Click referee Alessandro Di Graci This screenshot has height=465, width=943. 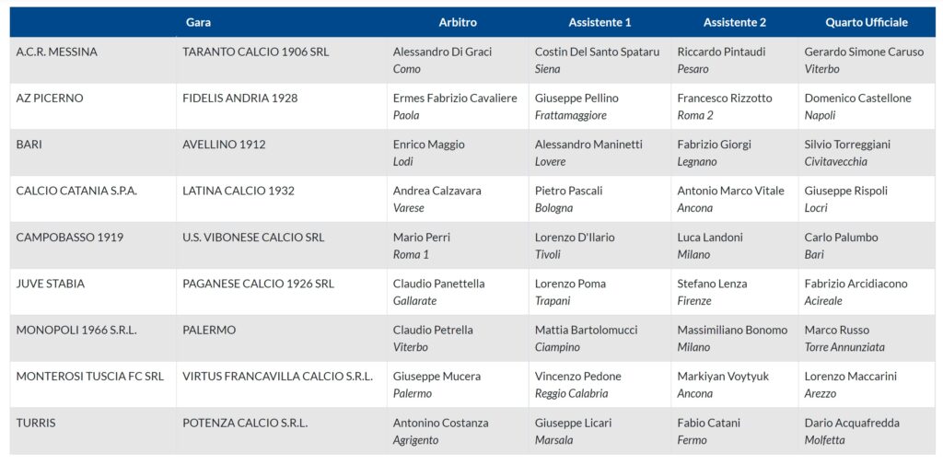[x=442, y=52]
